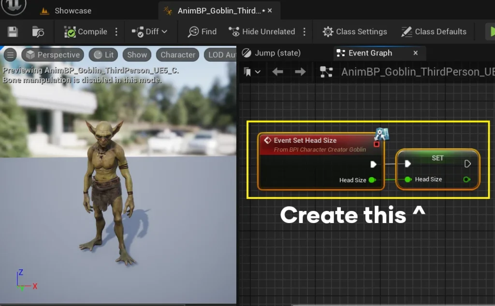Toggle Hide Unrelated nodes
Viewport: 495px width, 306px height.
pyautogui.click(x=262, y=32)
